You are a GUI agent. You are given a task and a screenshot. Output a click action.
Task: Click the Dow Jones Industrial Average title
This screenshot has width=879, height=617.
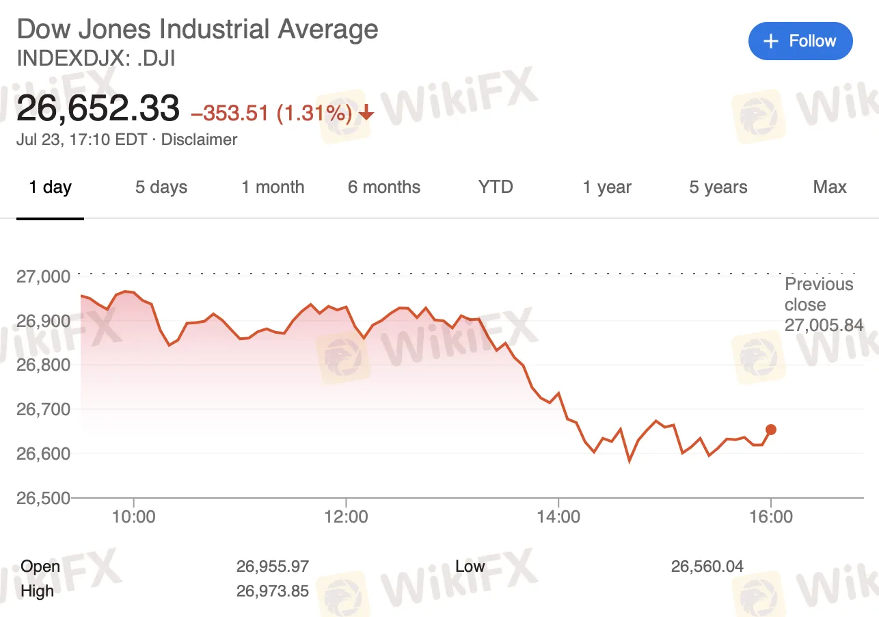pyautogui.click(x=197, y=29)
